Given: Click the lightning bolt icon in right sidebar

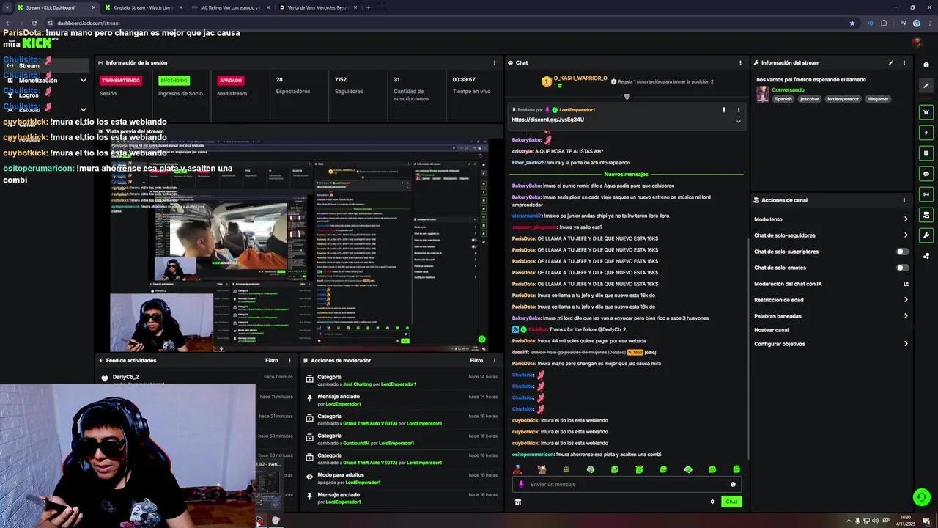Looking at the screenshot, I should 926,133.
